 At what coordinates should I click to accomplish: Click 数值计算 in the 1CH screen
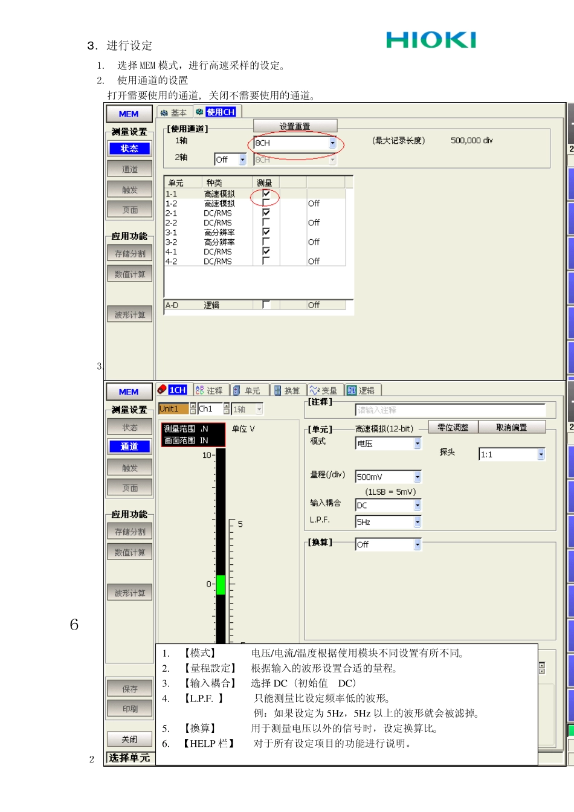pos(129,552)
